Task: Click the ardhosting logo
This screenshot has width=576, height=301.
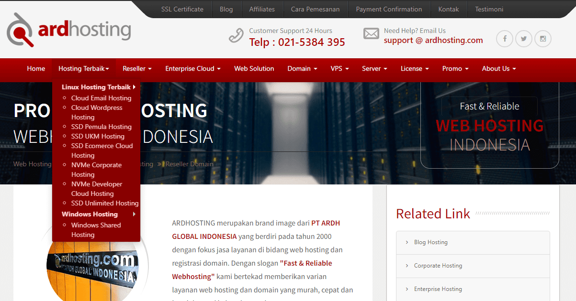Action: [x=69, y=30]
